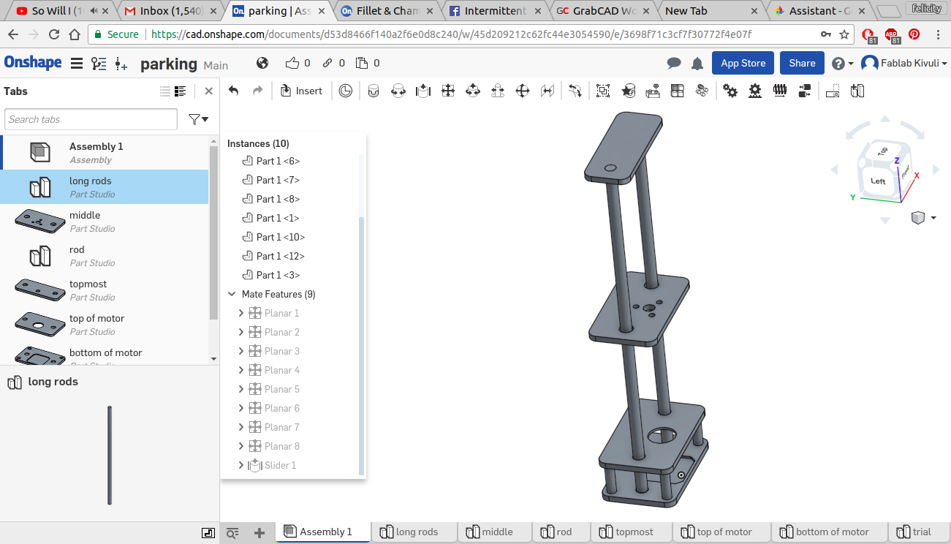Select the Revolute mate tool
The height and width of the screenshot is (544, 951).
(x=398, y=91)
